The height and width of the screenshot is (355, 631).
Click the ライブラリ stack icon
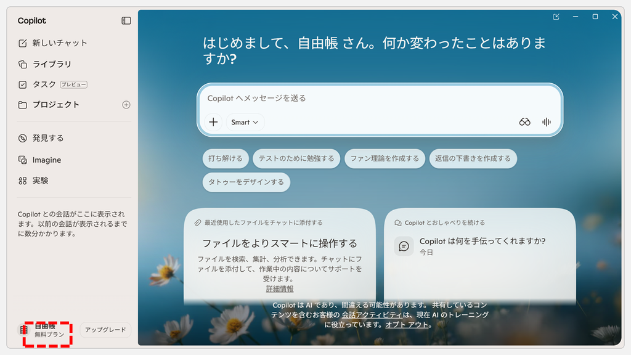pyautogui.click(x=23, y=64)
